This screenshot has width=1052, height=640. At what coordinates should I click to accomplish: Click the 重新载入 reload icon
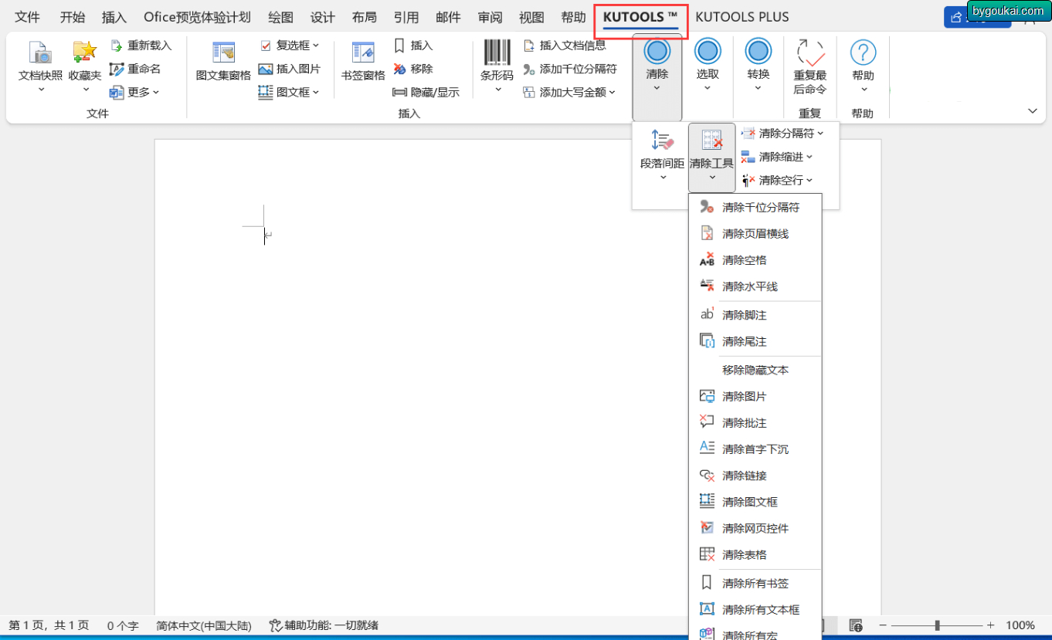(x=117, y=46)
